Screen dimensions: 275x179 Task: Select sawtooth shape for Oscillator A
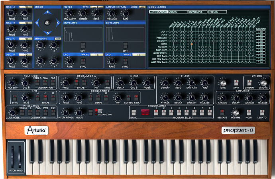point(77,82)
